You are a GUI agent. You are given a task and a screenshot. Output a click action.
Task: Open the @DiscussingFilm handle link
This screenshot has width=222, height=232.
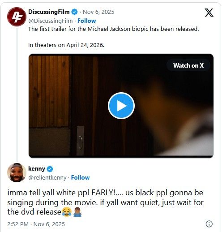pyautogui.click(x=51, y=21)
